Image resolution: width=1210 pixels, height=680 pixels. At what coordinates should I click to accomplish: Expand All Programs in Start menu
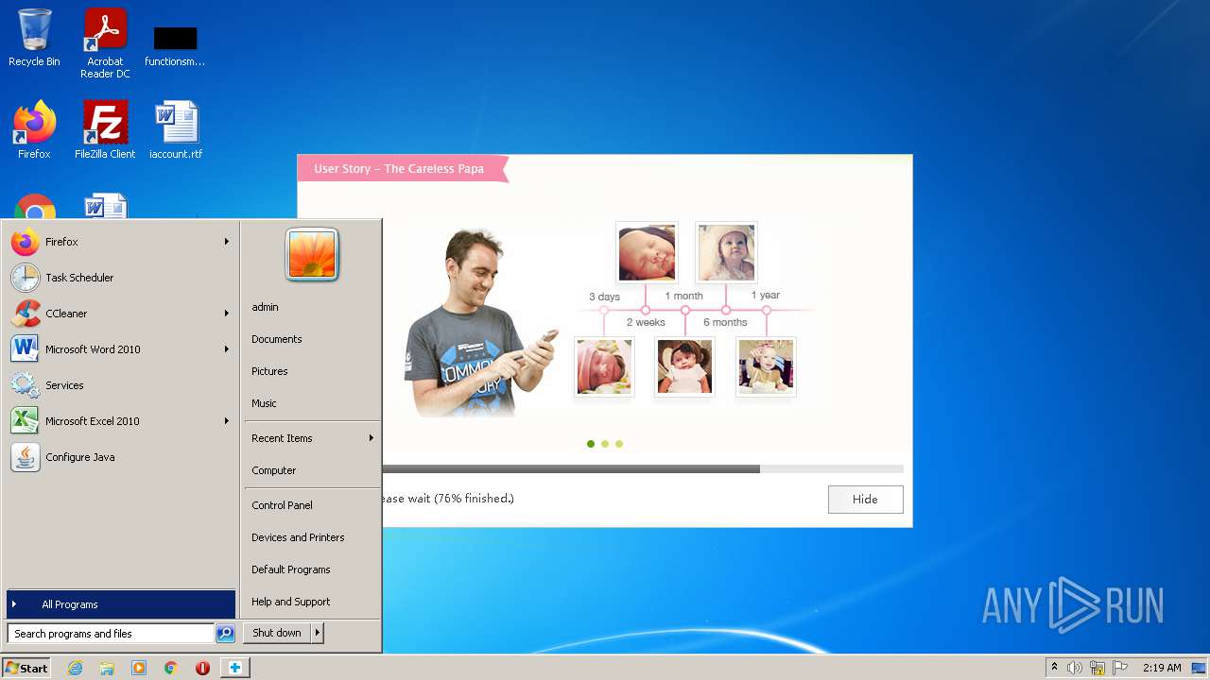[x=121, y=604]
